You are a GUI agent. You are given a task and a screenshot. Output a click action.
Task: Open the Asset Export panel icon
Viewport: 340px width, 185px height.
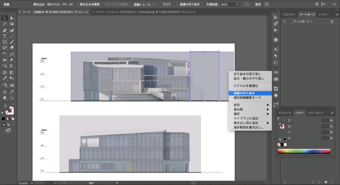tap(276, 105)
